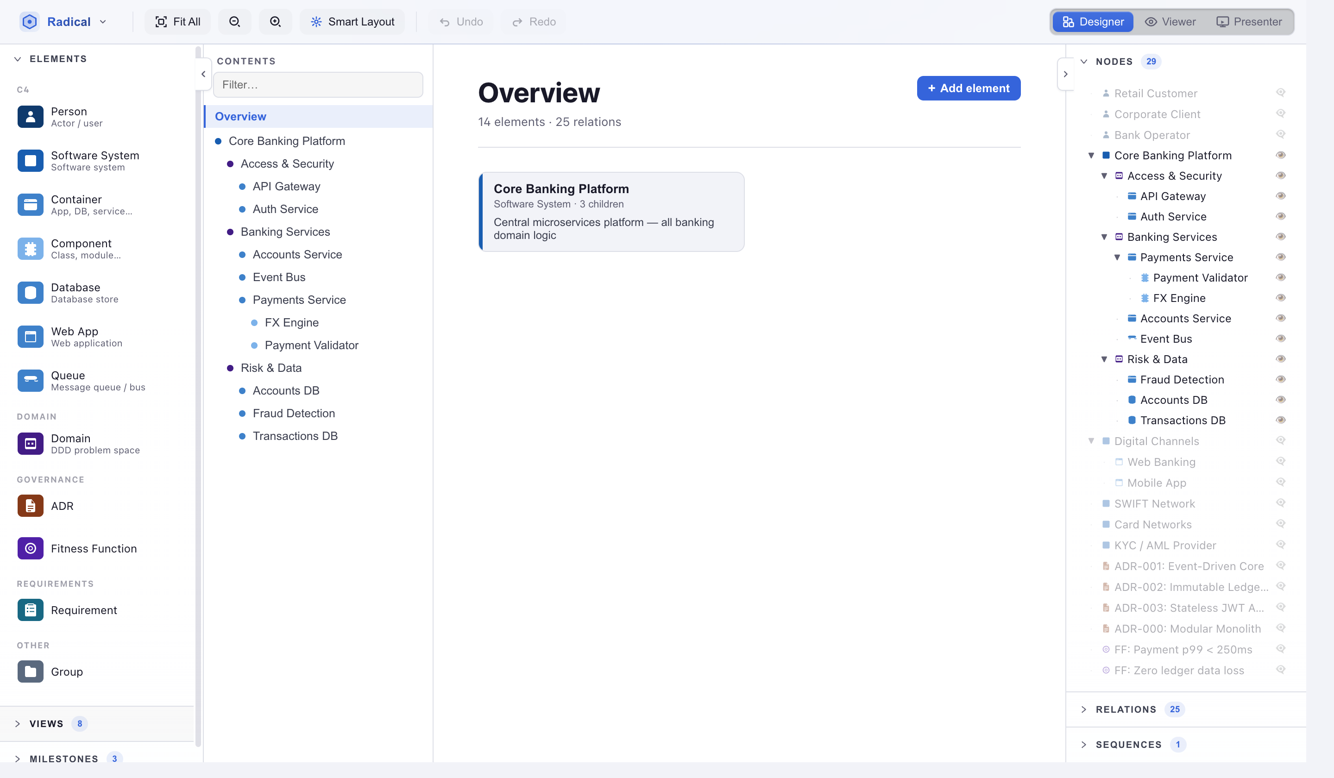Select the Component element icon
Image resolution: width=1334 pixels, height=778 pixels.
tap(30, 249)
